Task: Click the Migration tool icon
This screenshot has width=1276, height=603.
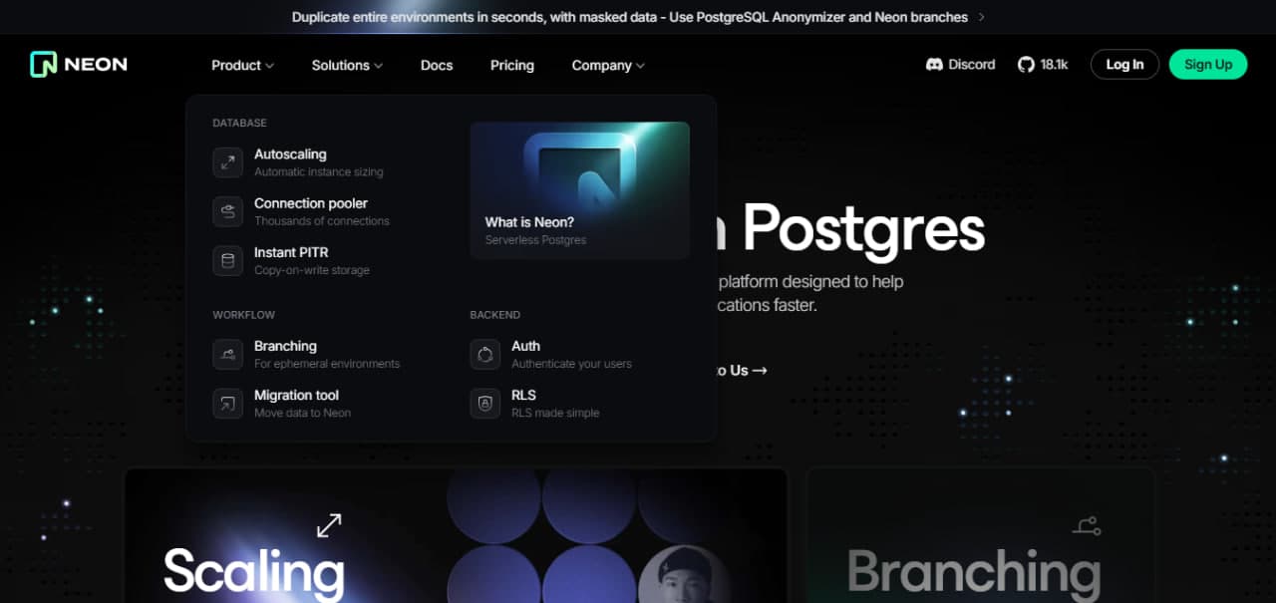Action: pos(228,404)
